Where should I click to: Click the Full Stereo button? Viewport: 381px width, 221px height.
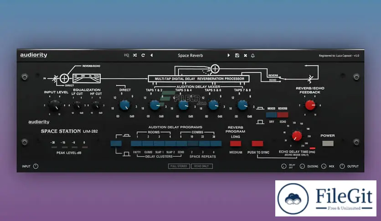[179, 166]
